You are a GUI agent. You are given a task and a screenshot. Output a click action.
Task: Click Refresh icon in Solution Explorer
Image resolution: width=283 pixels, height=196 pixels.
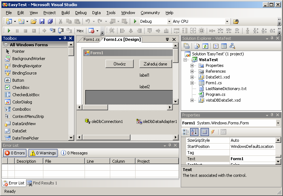(205, 46)
